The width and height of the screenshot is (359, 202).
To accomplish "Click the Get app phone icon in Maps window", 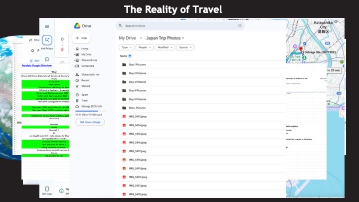I will click(47, 189).
